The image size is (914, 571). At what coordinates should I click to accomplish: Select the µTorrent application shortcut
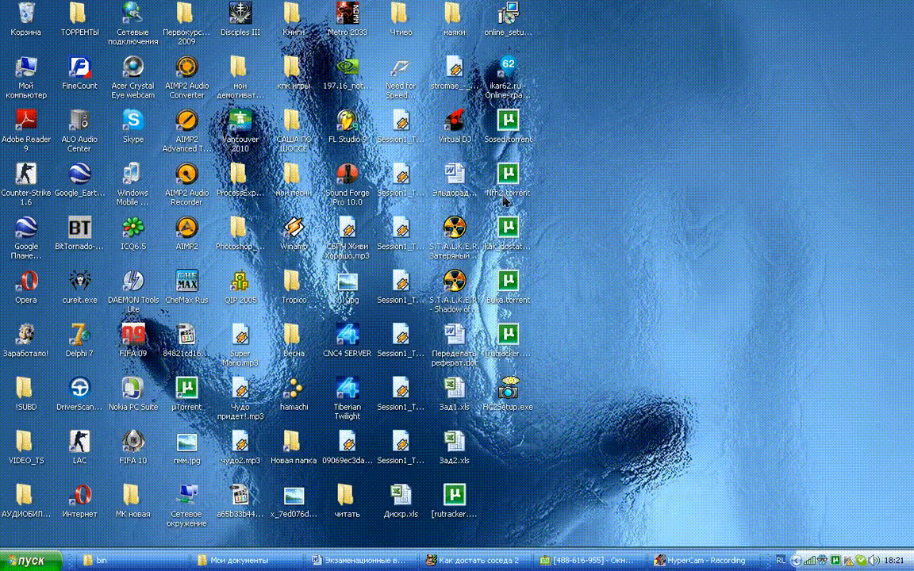coord(186,389)
